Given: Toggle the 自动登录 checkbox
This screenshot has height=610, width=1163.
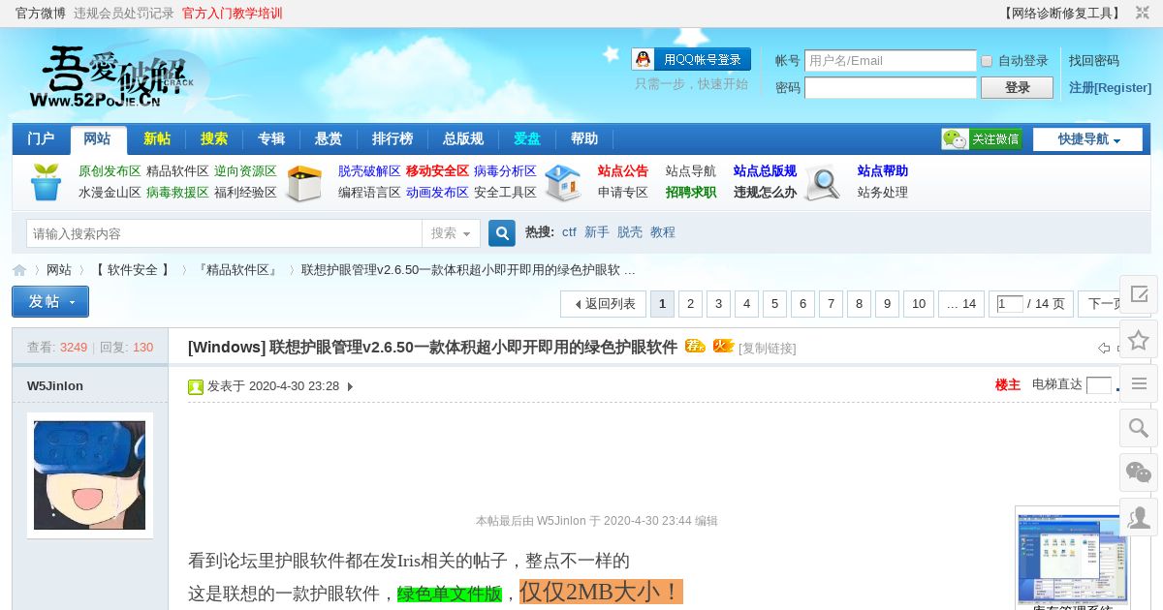Looking at the screenshot, I should pyautogui.click(x=987, y=61).
